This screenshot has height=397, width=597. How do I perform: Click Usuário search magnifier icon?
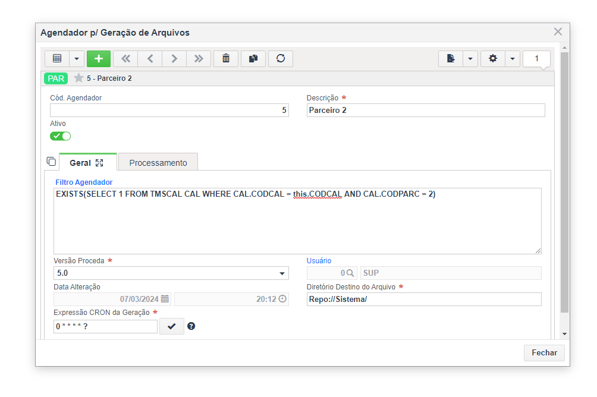(350, 273)
